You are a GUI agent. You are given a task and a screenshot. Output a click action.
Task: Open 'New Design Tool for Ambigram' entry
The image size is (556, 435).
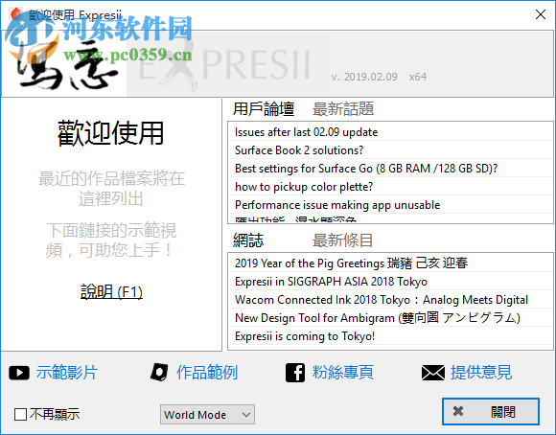(390, 318)
